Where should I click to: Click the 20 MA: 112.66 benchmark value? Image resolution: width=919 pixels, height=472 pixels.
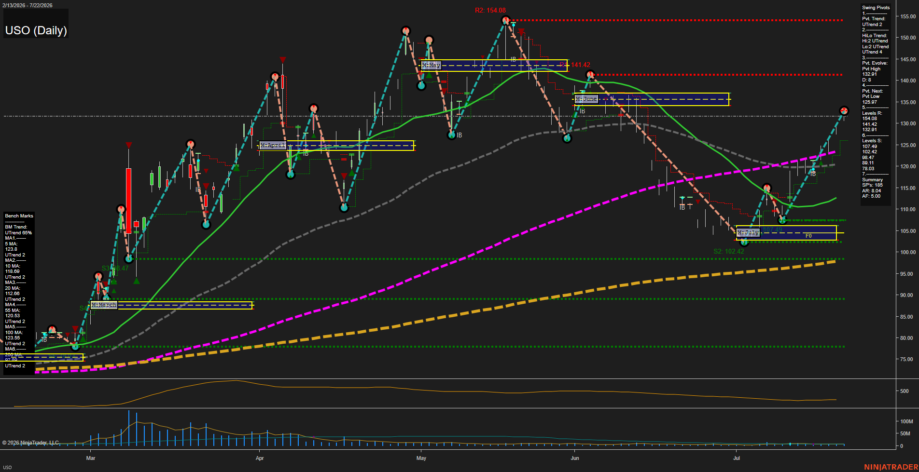pyautogui.click(x=13, y=291)
